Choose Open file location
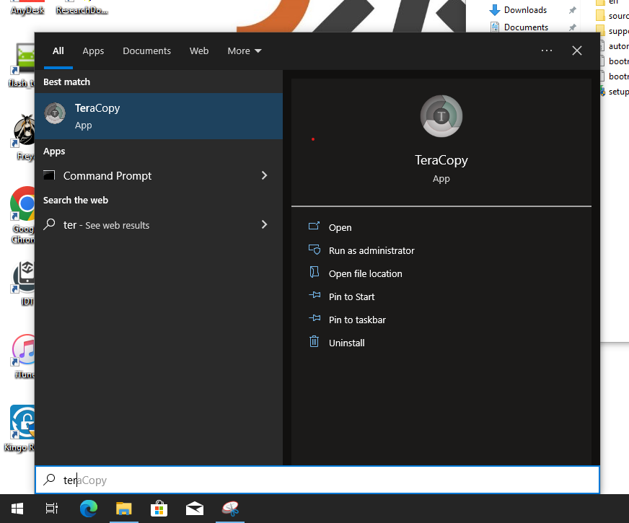The width and height of the screenshot is (629, 523). point(366,273)
